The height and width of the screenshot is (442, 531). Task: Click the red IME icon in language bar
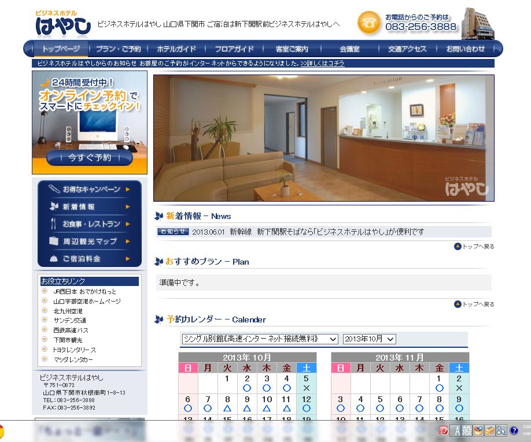coord(443,430)
